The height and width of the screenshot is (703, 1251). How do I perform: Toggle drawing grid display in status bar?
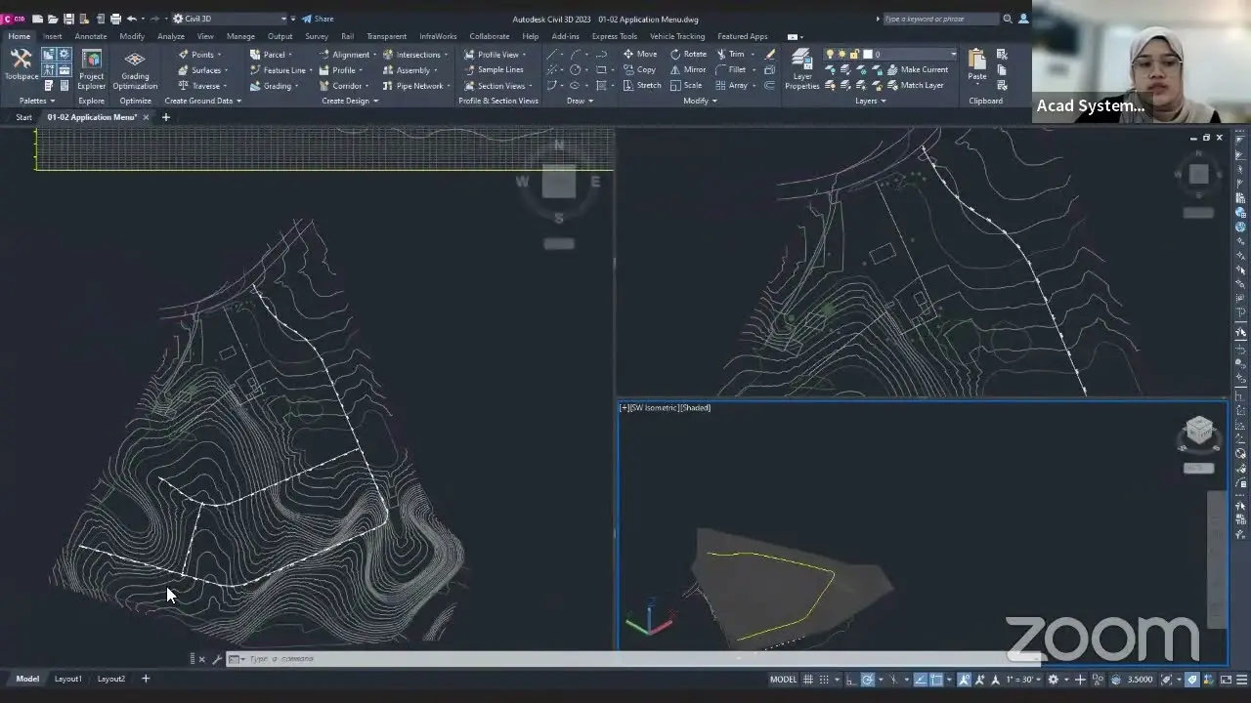tap(807, 680)
